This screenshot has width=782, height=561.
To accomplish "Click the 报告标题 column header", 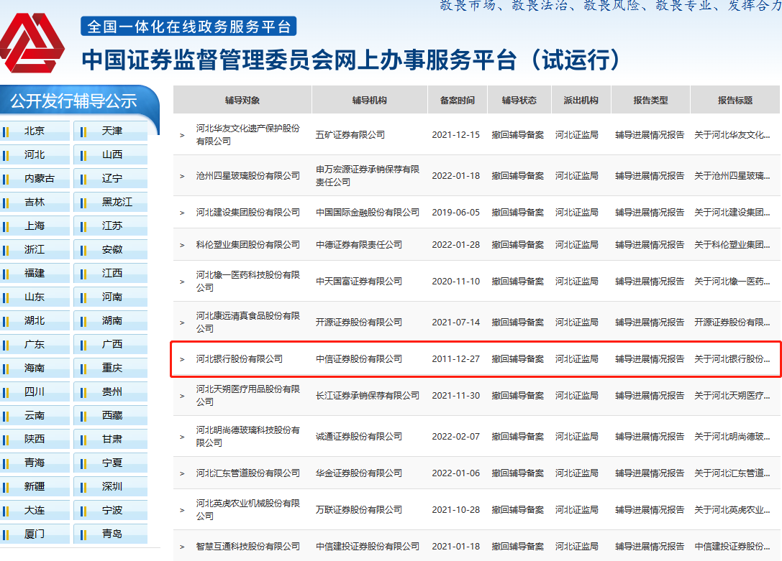I will 735,100.
